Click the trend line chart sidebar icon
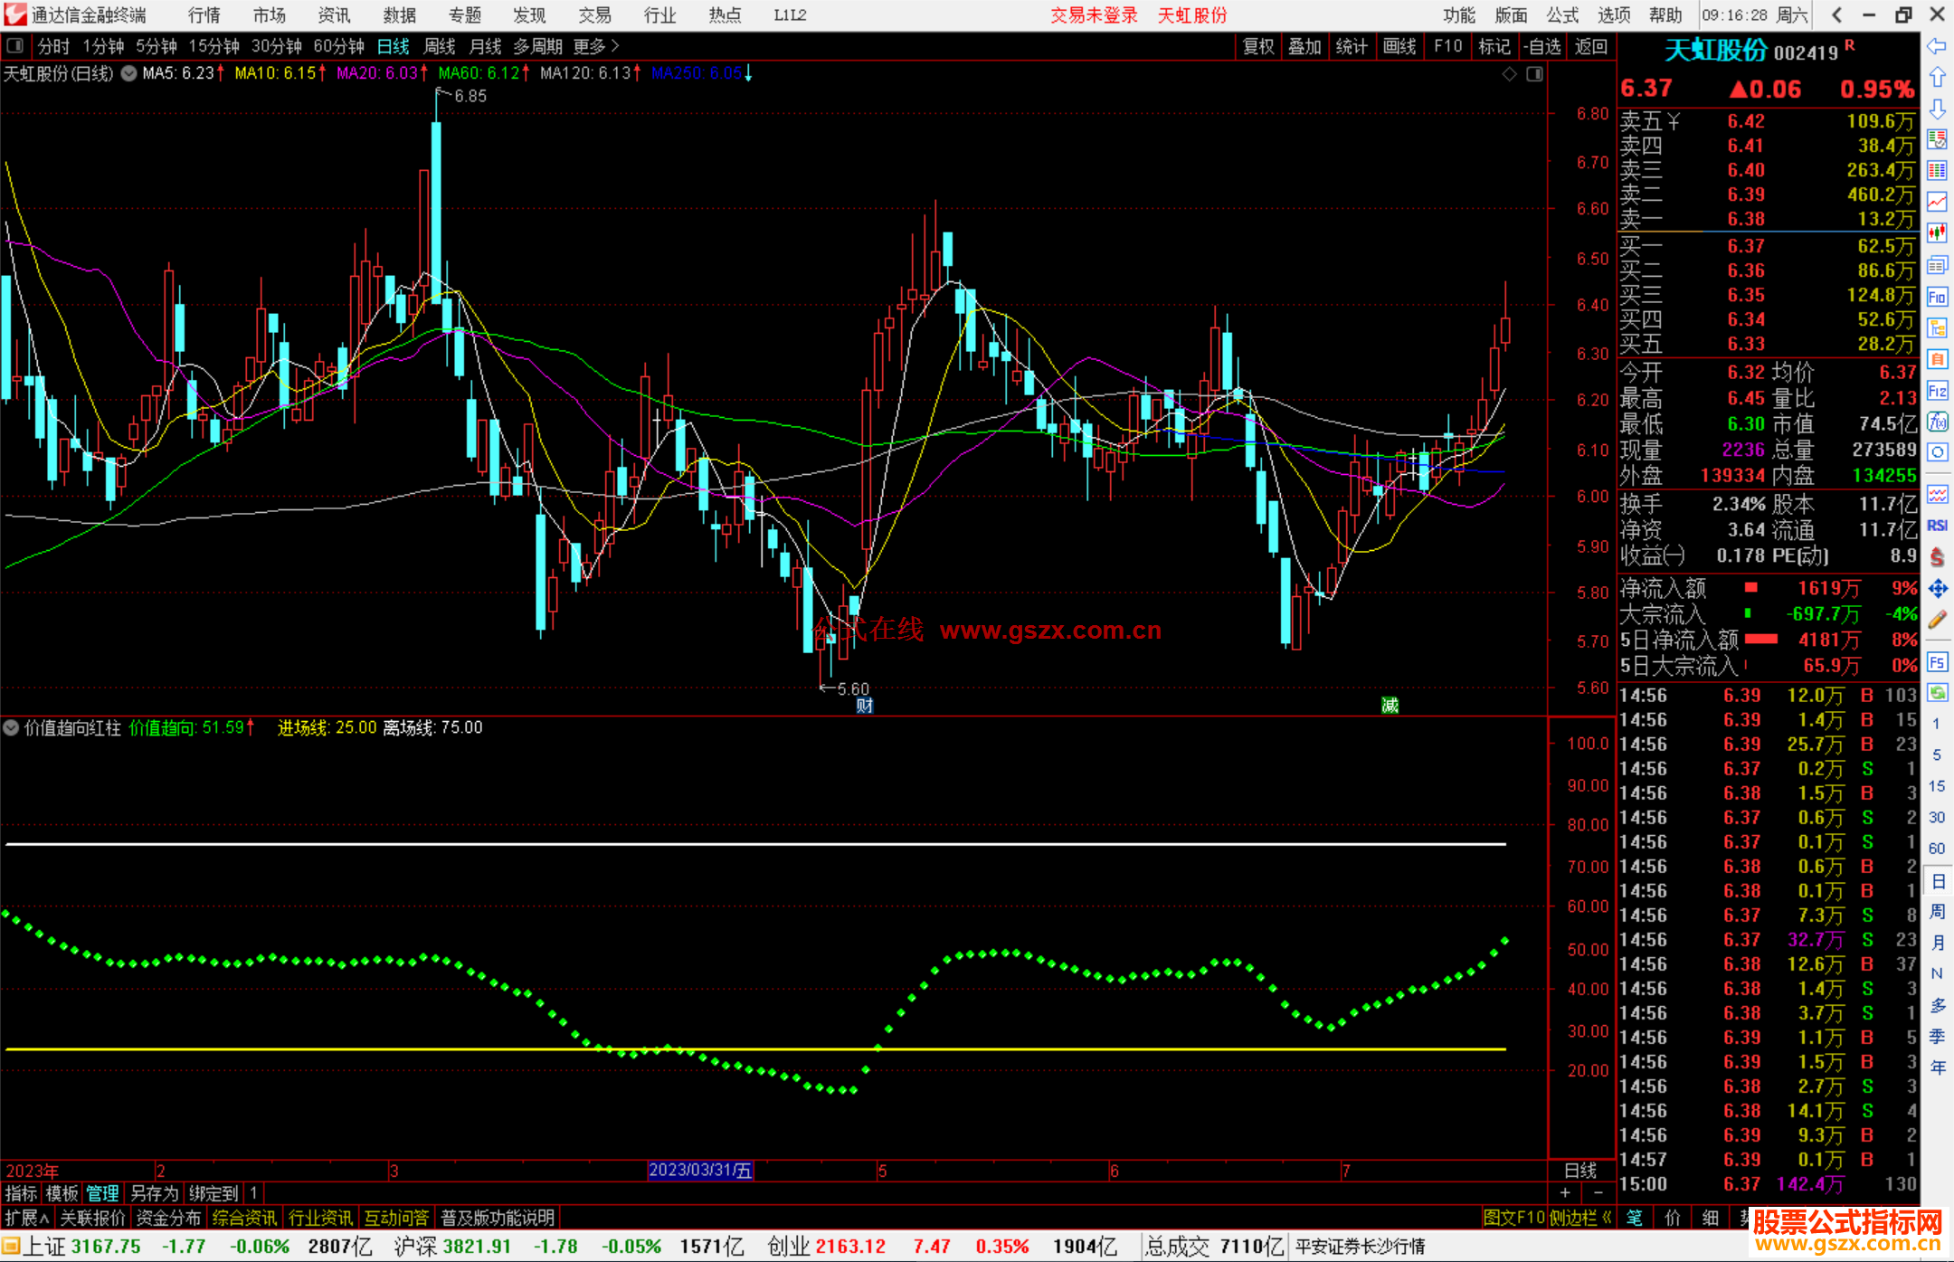This screenshot has height=1262, width=1954. coord(1937,202)
